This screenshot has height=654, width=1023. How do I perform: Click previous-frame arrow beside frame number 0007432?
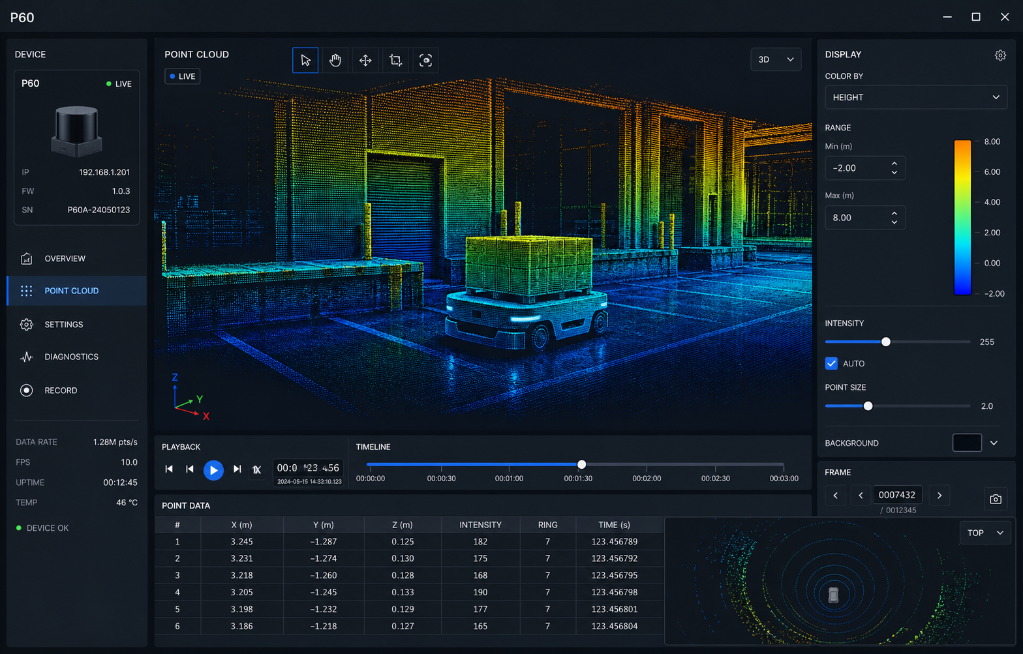pyautogui.click(x=861, y=496)
